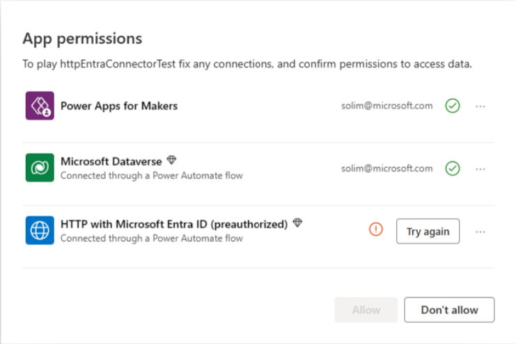The width and height of the screenshot is (516, 344).
Task: Click green checkmark for Microsoft Dataverse
Action: pos(453,169)
